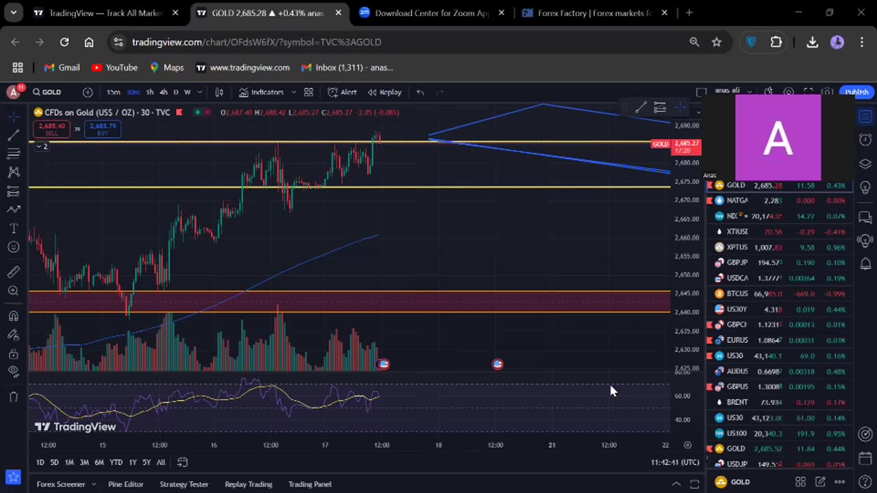Toggle stay in drawing mode
This screenshot has width=877, height=493.
tap(13, 335)
